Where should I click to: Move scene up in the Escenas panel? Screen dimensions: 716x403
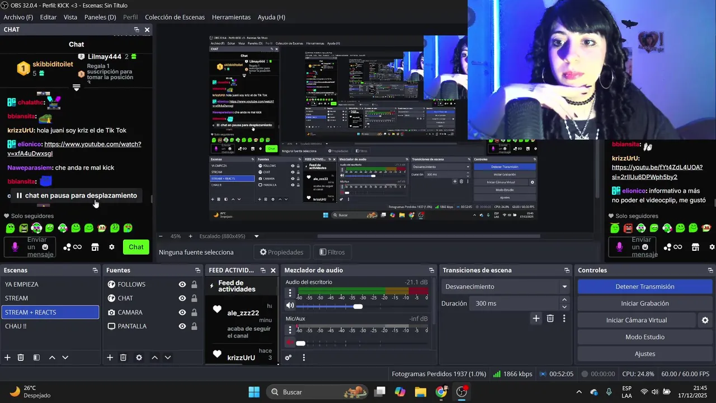[x=52, y=358]
